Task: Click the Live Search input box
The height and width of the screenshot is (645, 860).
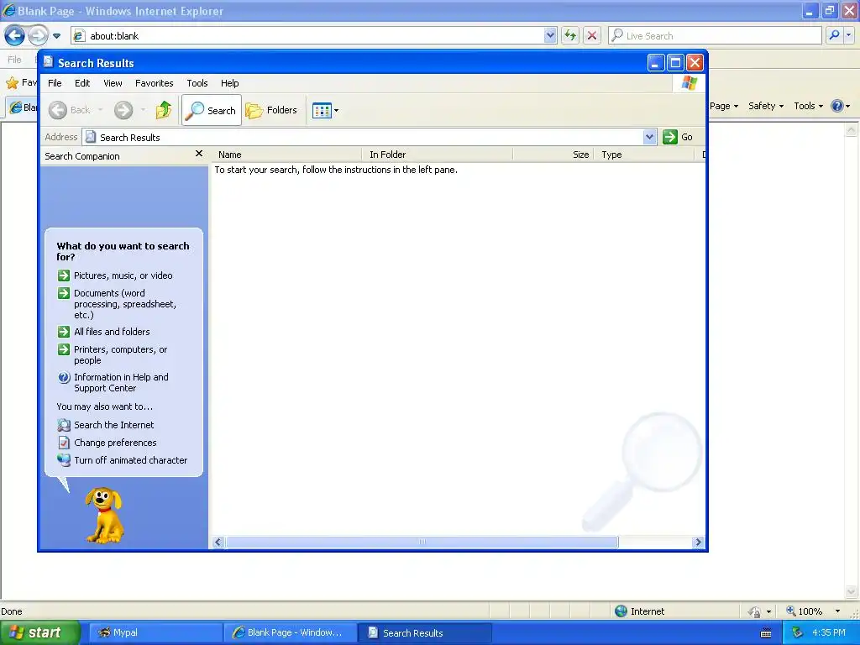Action: [x=715, y=35]
